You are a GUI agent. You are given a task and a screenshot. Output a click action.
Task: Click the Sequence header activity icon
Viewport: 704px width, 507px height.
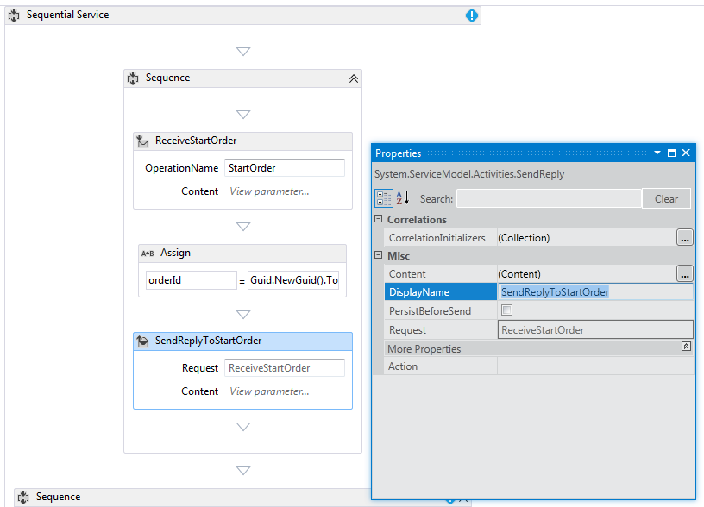(133, 78)
